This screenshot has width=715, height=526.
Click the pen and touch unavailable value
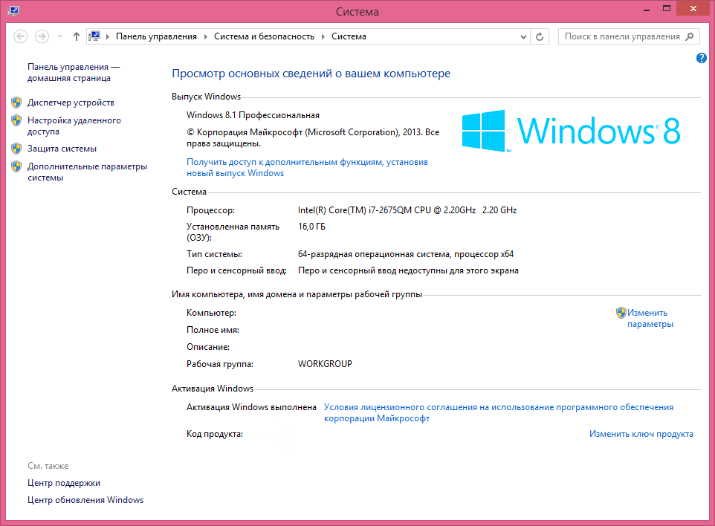[408, 270]
